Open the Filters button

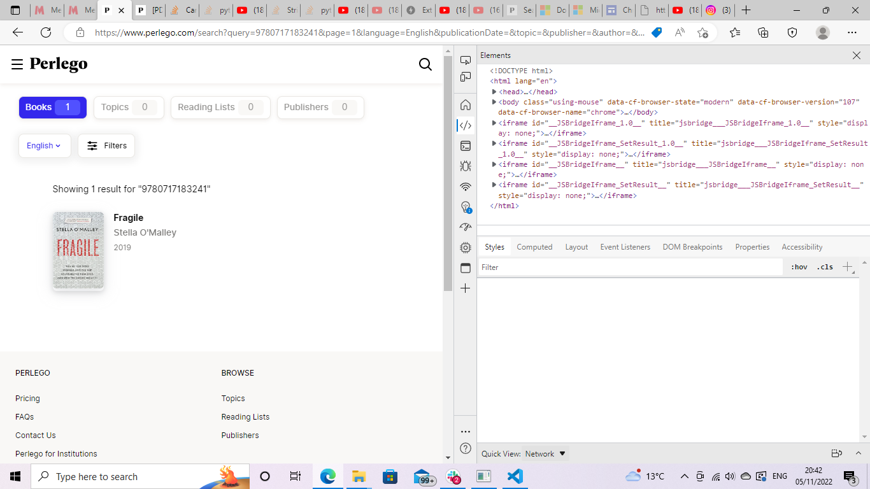[106, 146]
